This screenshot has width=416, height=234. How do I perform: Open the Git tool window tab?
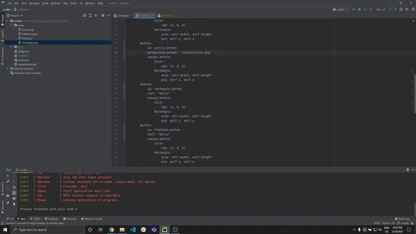click(x=10, y=218)
